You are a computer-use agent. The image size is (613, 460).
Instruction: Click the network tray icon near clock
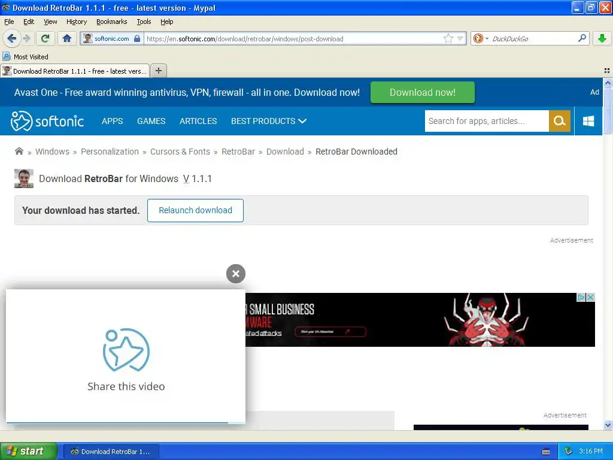pos(569,451)
